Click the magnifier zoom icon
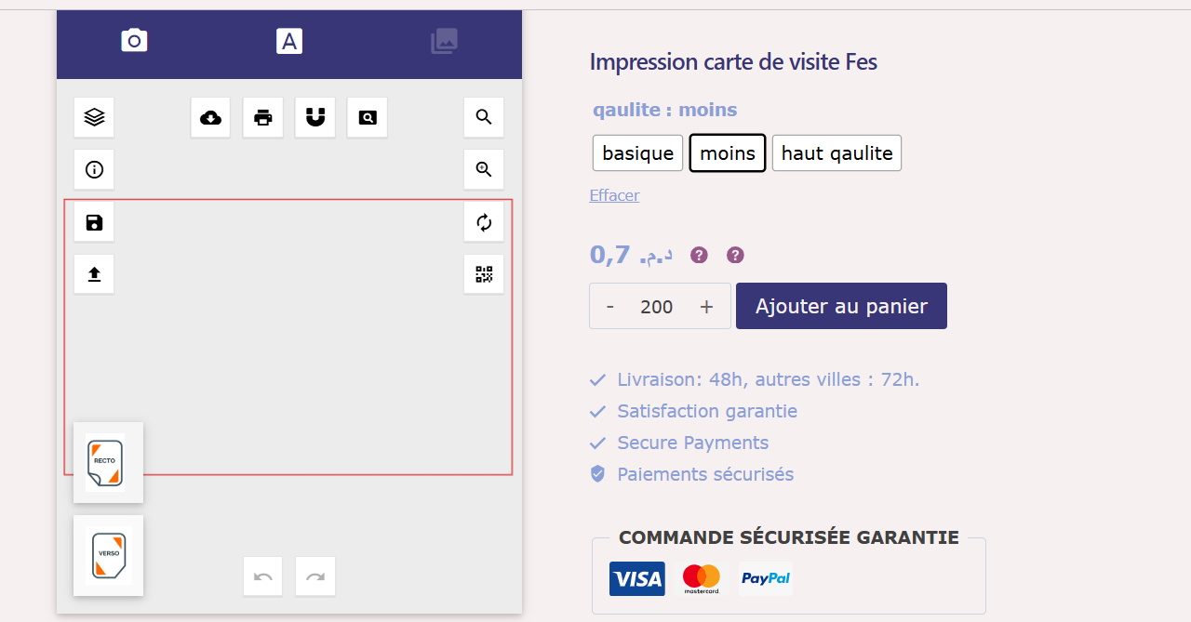 484,117
